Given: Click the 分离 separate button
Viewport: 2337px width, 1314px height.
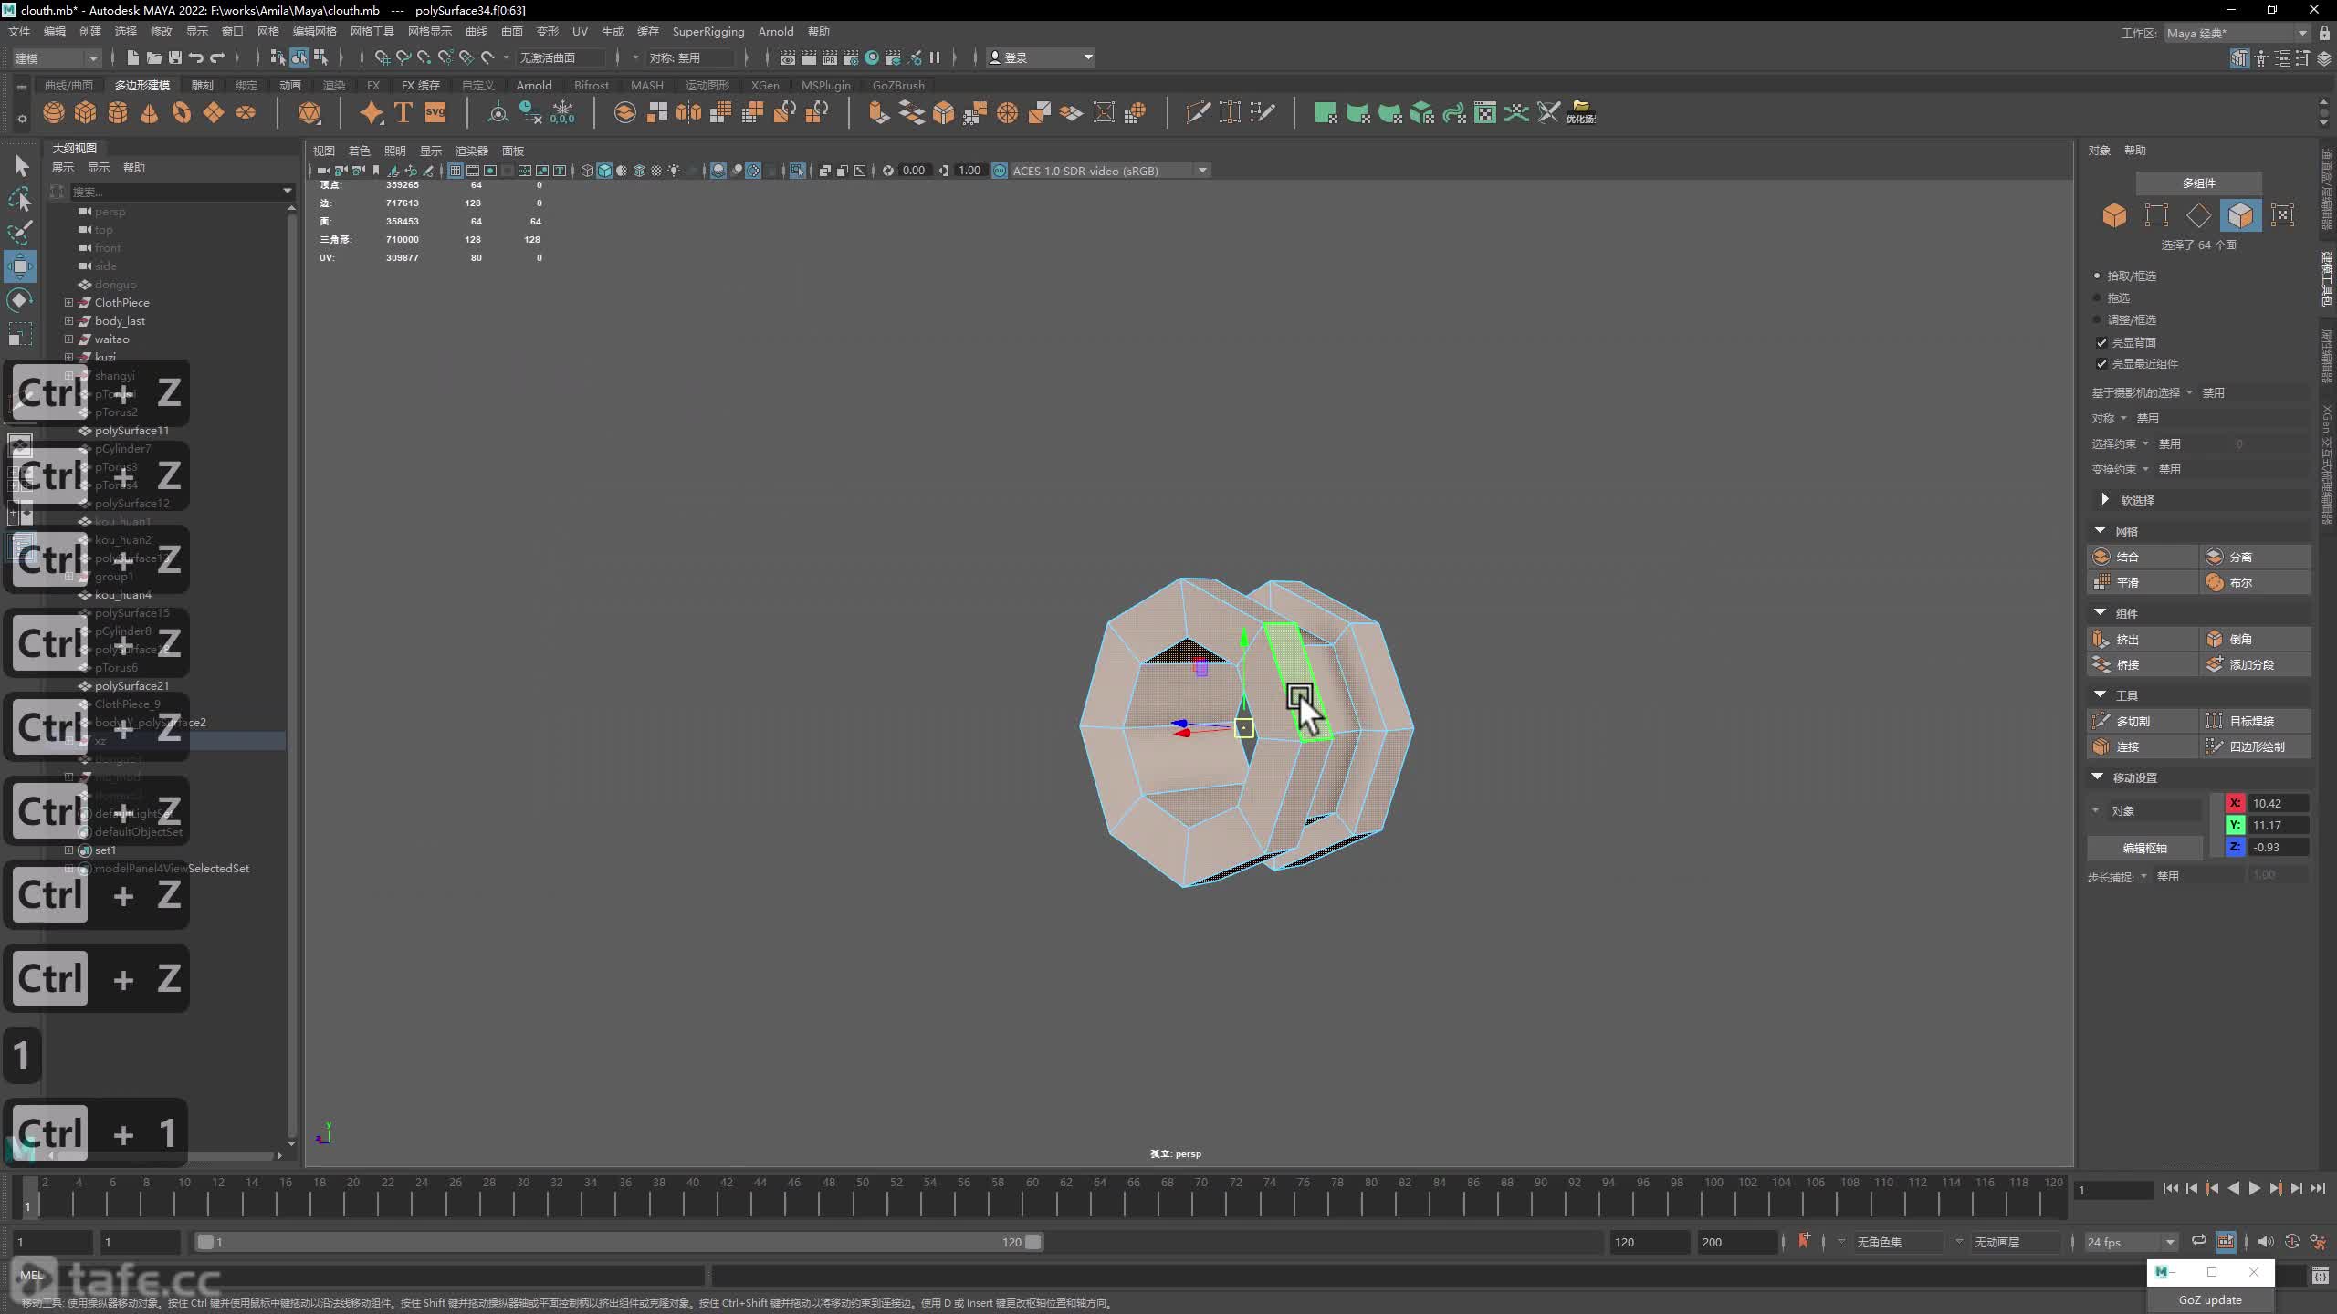Looking at the screenshot, I should [2255, 557].
